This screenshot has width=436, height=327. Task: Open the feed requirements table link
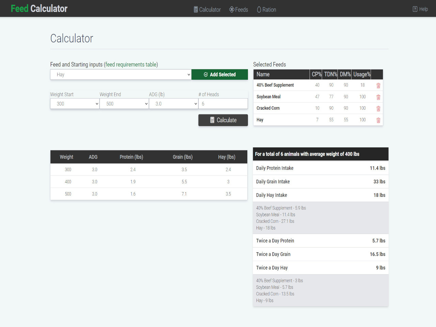131,64
